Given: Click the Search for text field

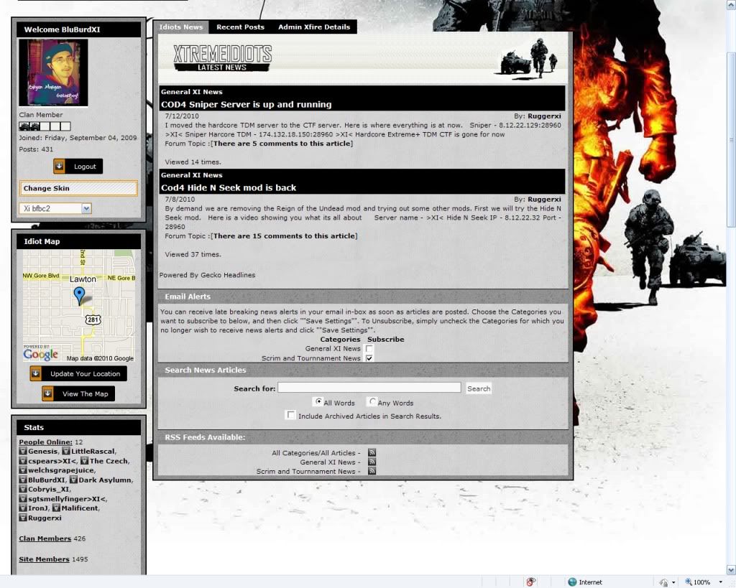Looking at the screenshot, I should [369, 388].
